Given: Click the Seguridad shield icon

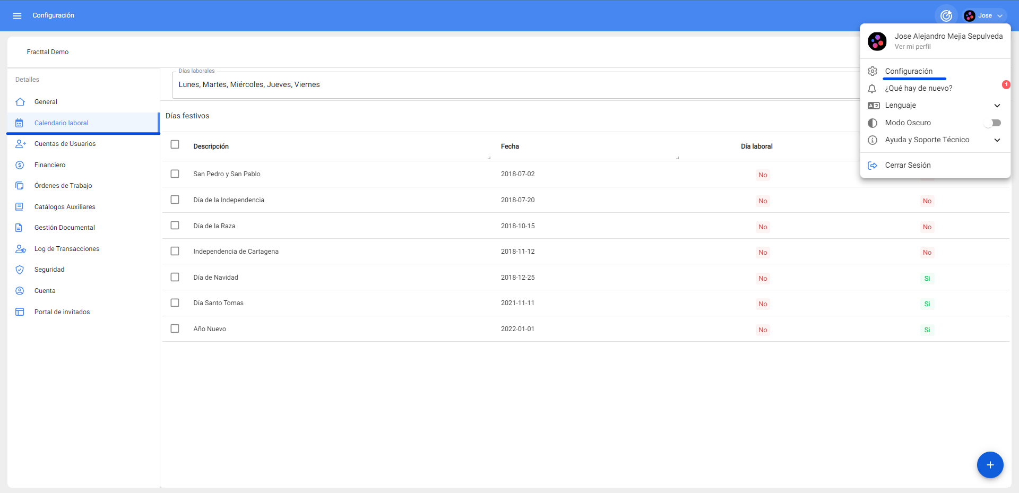Looking at the screenshot, I should (20, 270).
